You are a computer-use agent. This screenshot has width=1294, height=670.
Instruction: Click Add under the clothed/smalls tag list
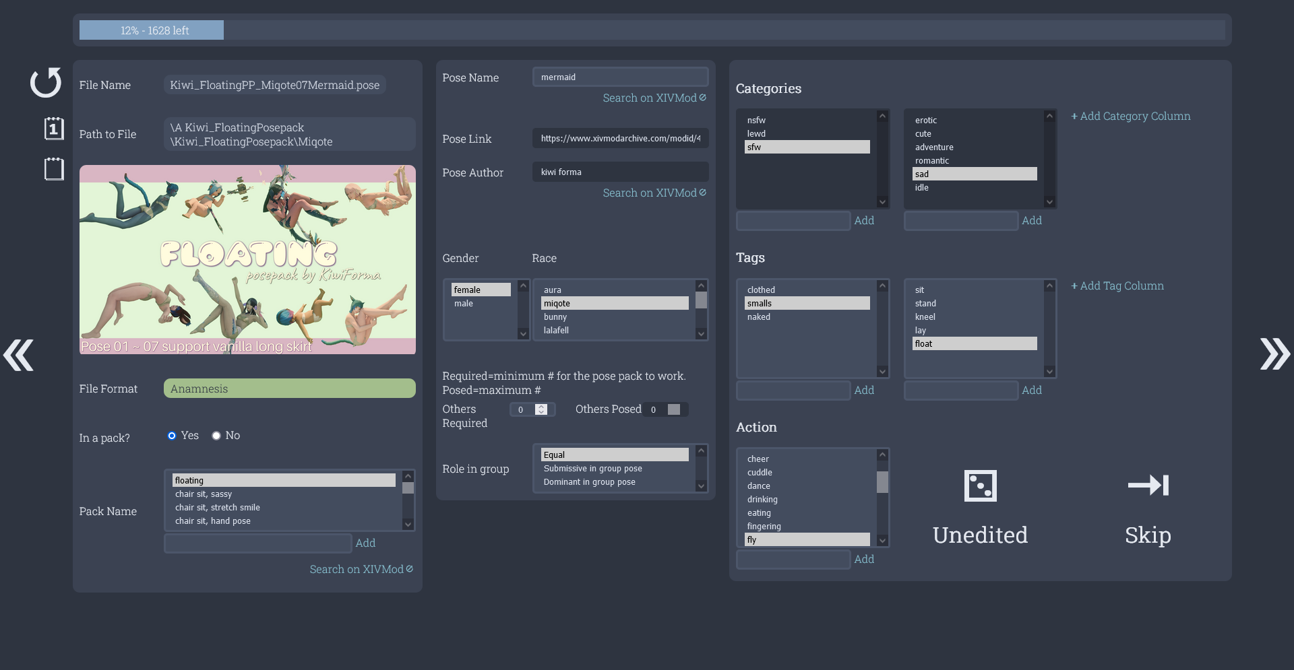click(x=864, y=390)
